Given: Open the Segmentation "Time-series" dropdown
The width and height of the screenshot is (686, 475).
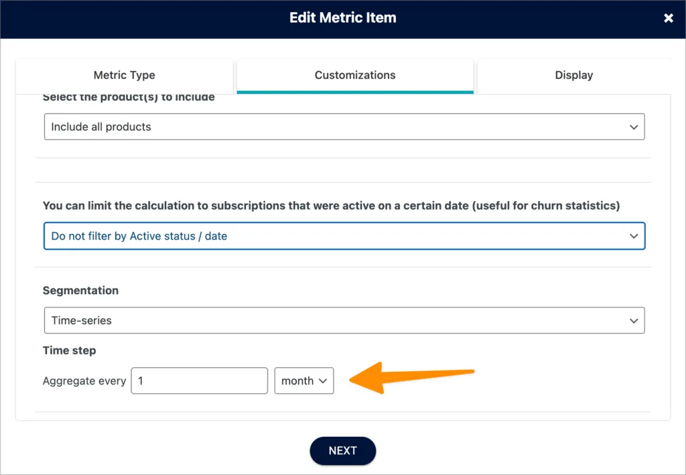Looking at the screenshot, I should point(344,320).
